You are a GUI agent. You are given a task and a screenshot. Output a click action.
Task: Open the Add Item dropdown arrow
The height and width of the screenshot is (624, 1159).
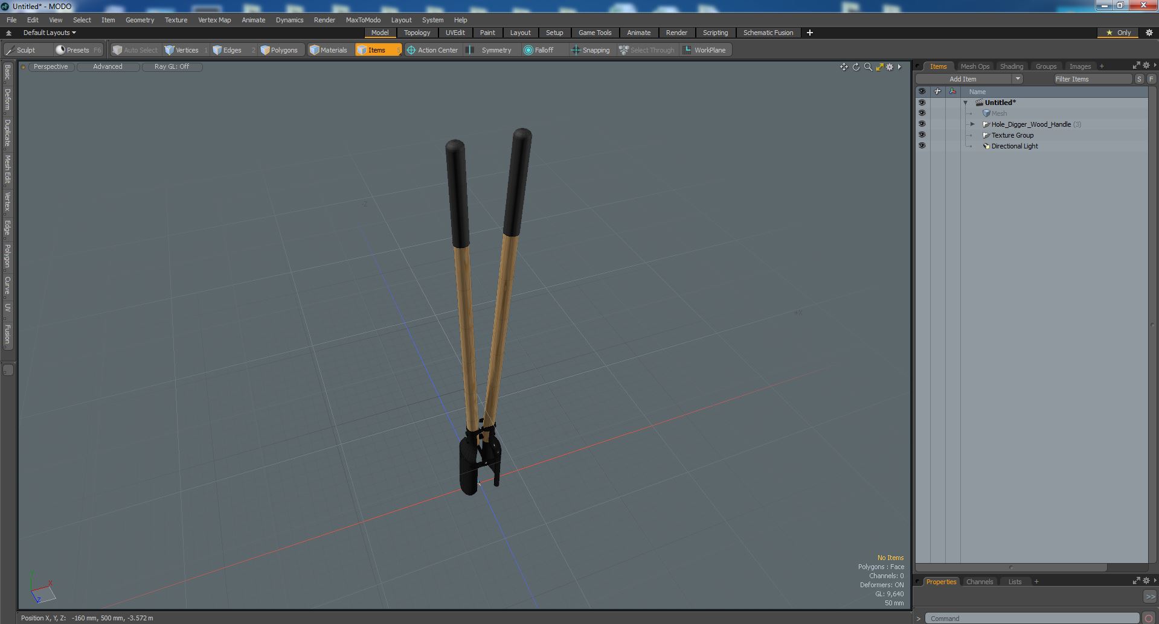coord(1018,79)
